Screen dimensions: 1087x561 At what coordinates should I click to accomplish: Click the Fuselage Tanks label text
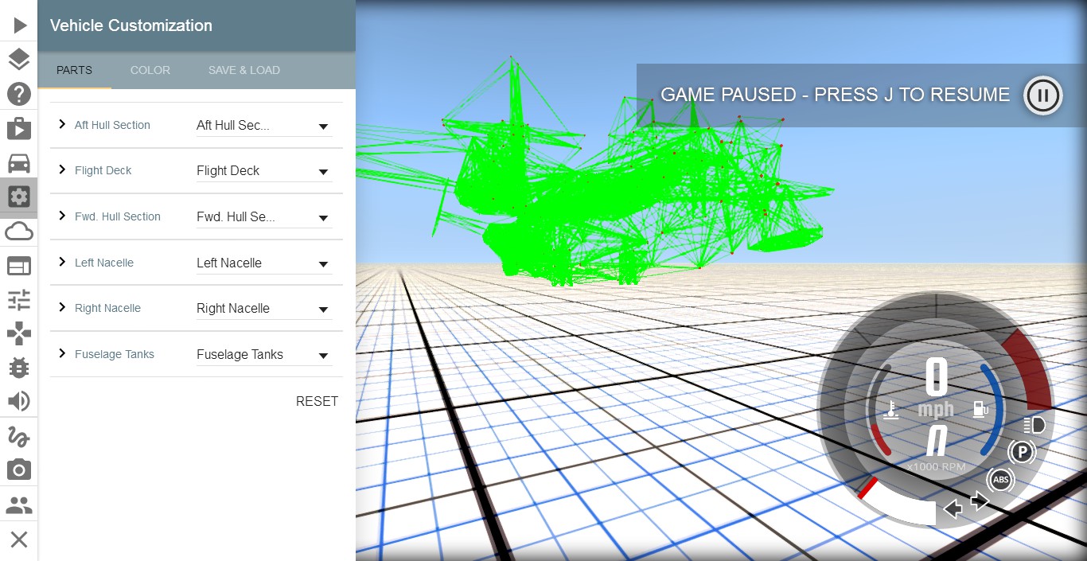pos(115,354)
